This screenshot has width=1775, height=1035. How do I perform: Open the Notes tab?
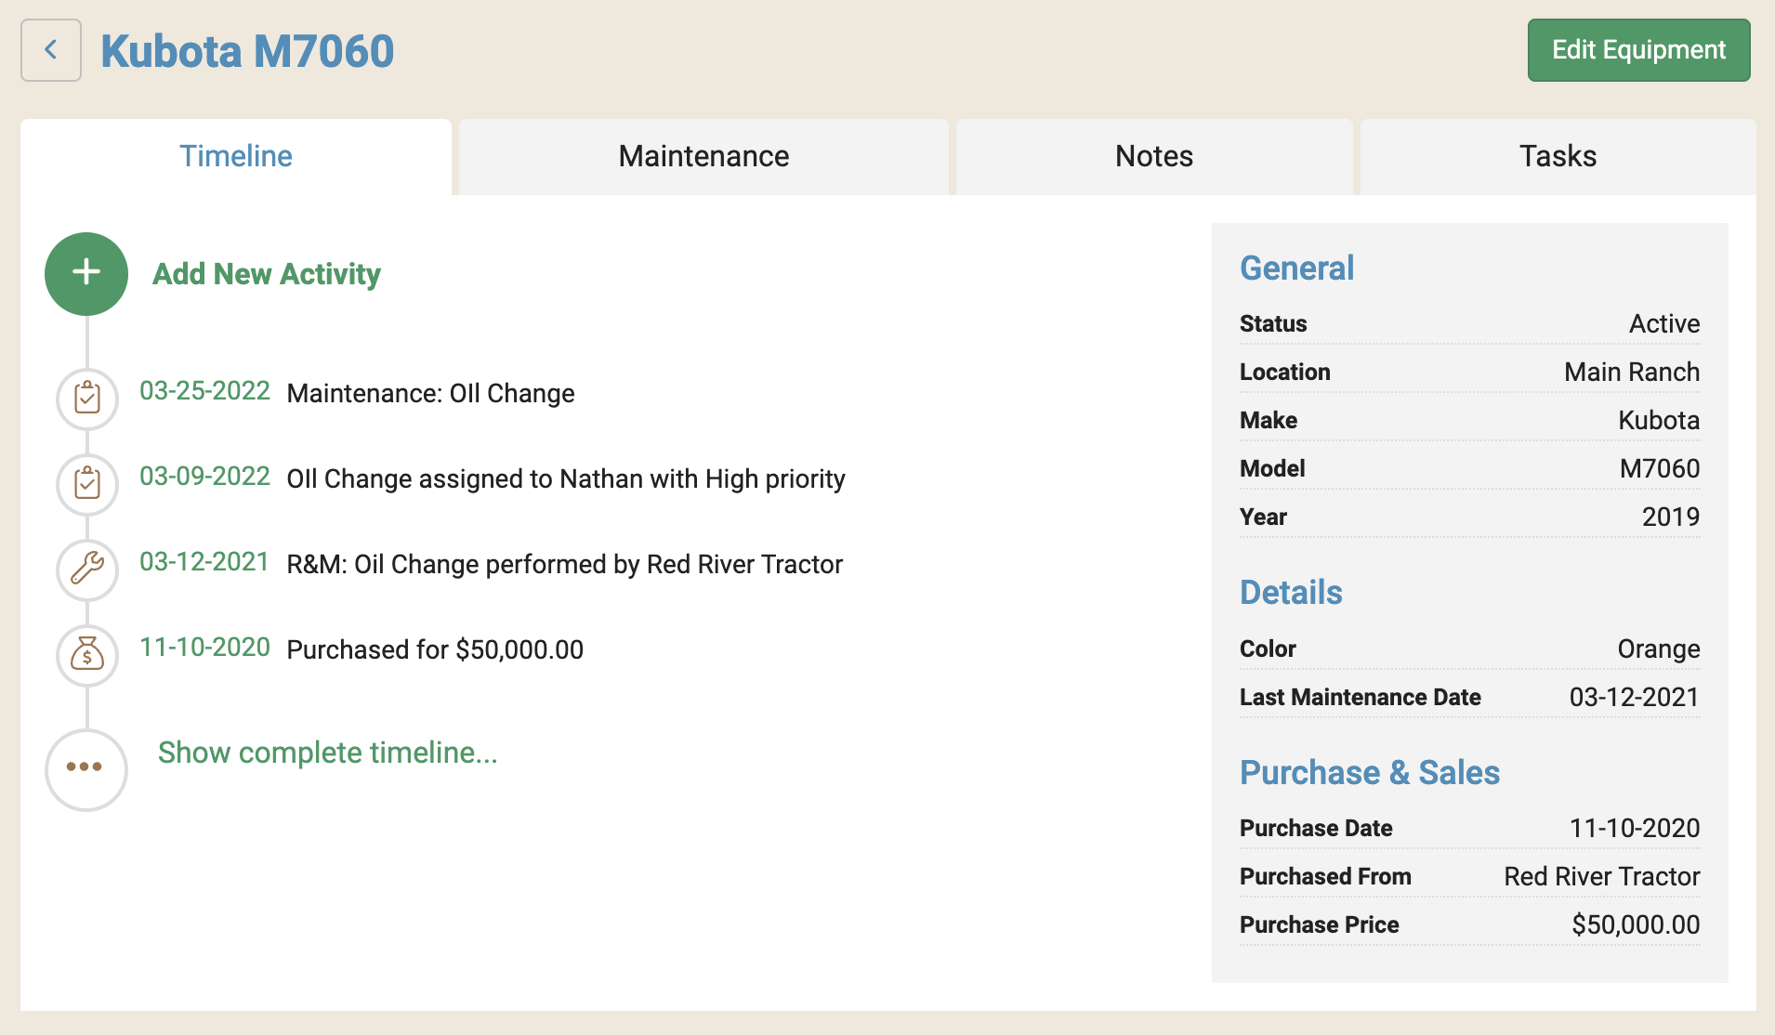(x=1152, y=156)
